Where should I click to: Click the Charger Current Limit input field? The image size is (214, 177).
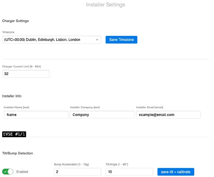[x=26, y=74]
